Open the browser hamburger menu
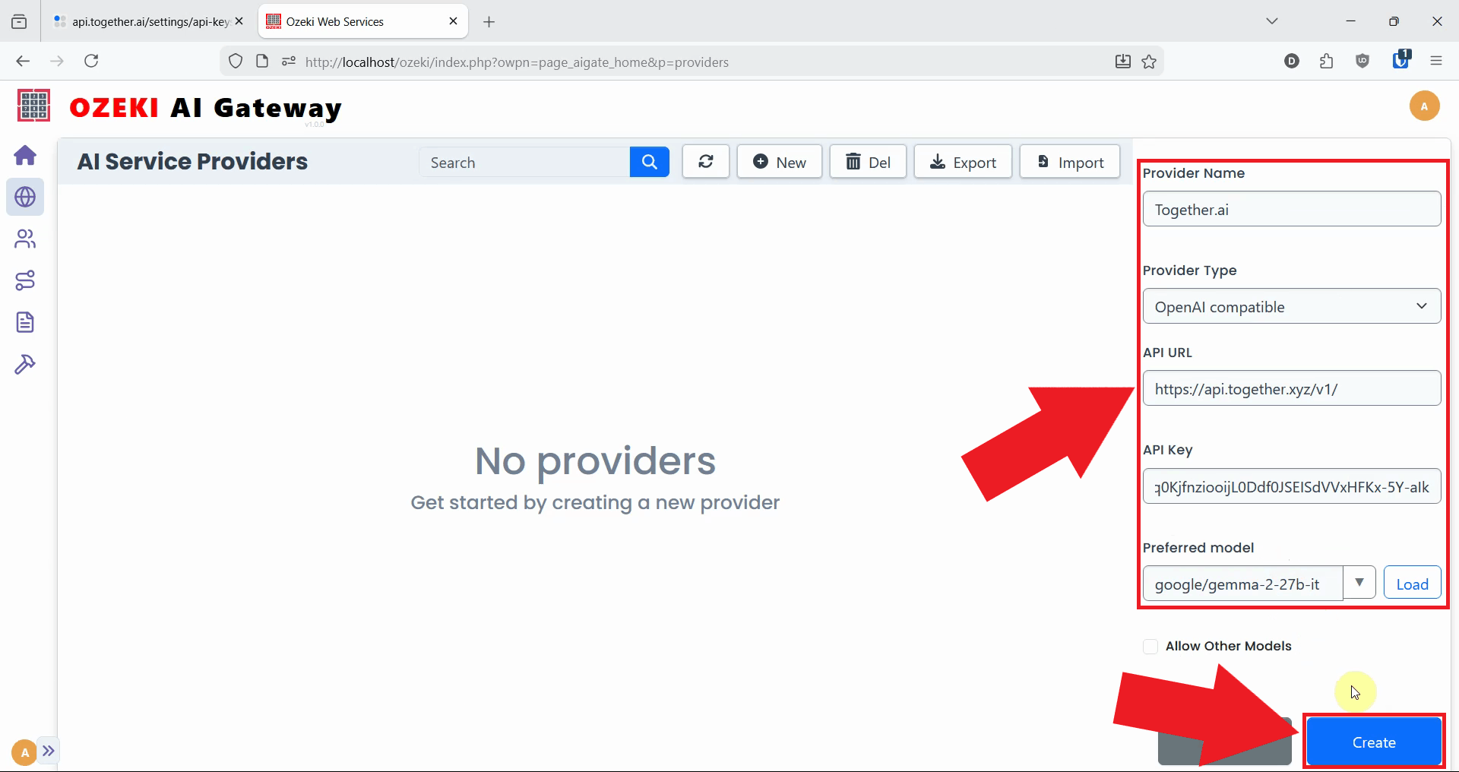 1437,62
